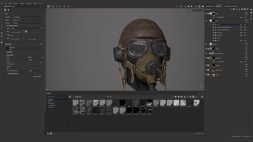The image size is (253, 142).
Task: Filter assets by alphas icon
Action: coord(191,97)
